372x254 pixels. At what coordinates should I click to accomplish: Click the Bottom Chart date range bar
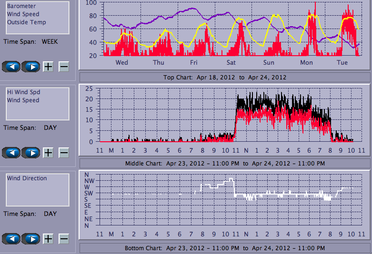225,248
